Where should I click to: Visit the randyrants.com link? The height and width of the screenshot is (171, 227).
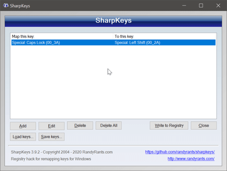tap(191, 159)
